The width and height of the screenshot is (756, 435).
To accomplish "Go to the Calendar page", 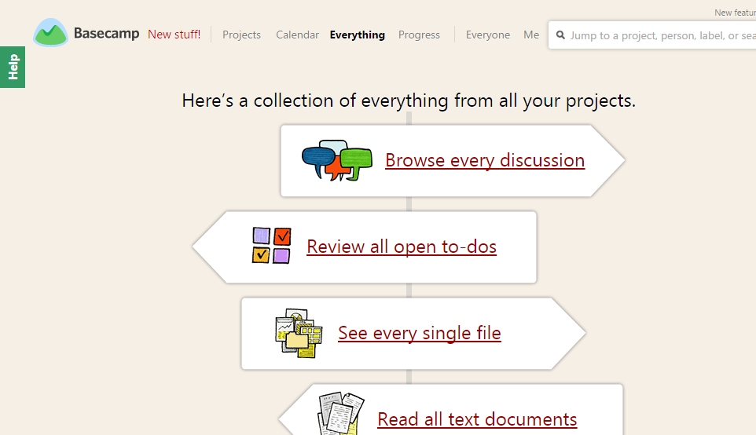I will (298, 35).
